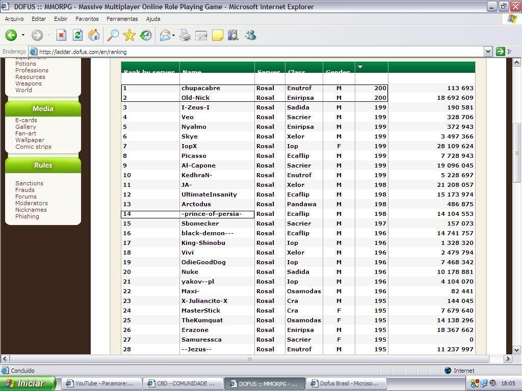Screen dimensions: 522x391
Task: Click the browser Back arrow button
Action: 11,35
